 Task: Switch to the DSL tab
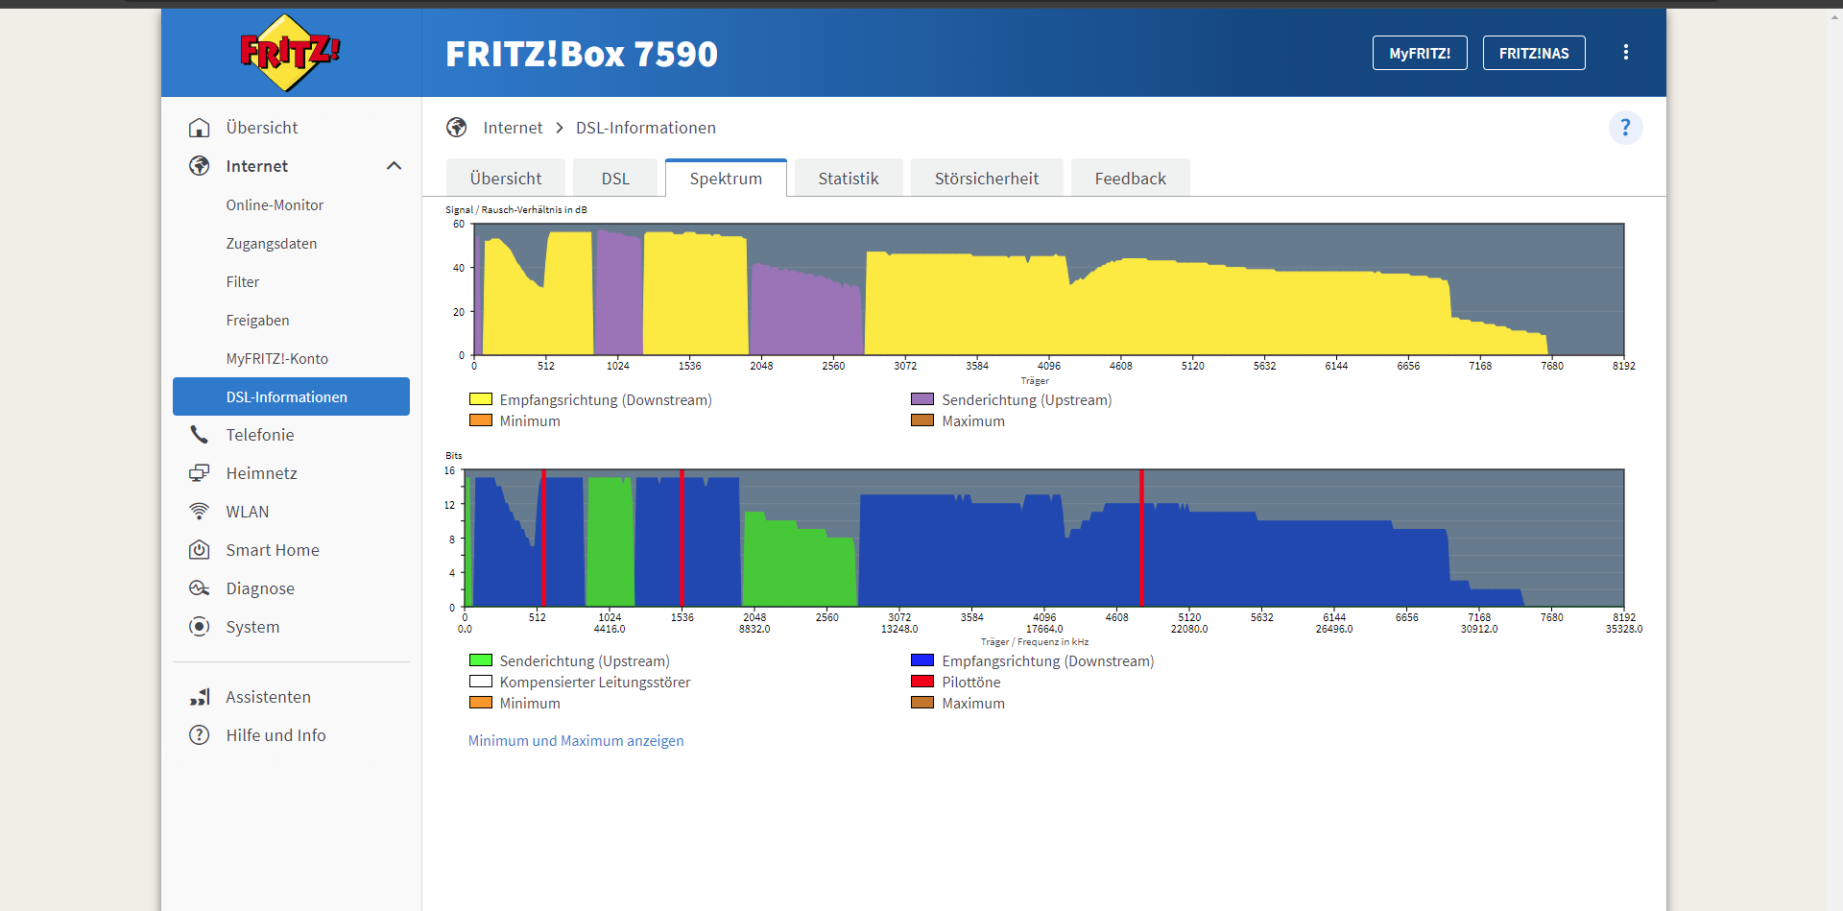(615, 179)
